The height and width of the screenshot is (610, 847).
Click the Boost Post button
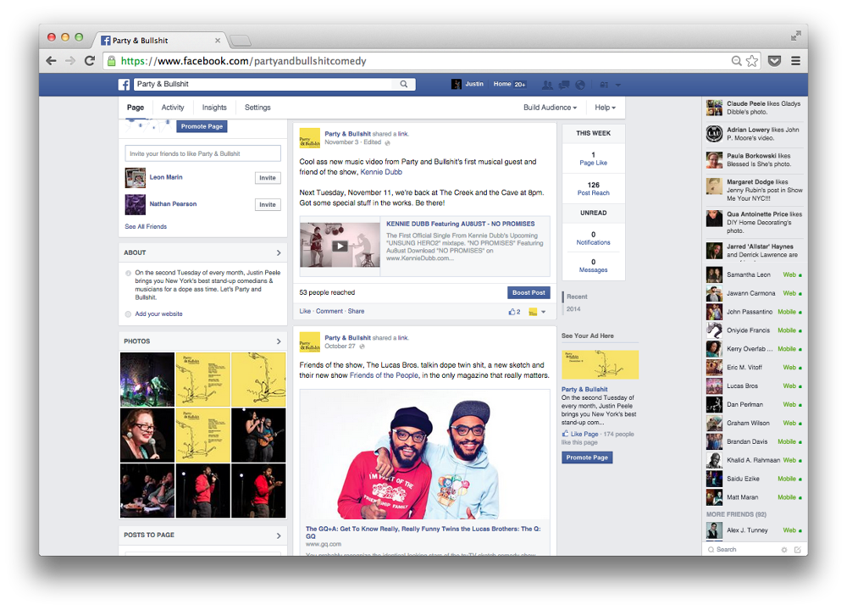point(529,293)
